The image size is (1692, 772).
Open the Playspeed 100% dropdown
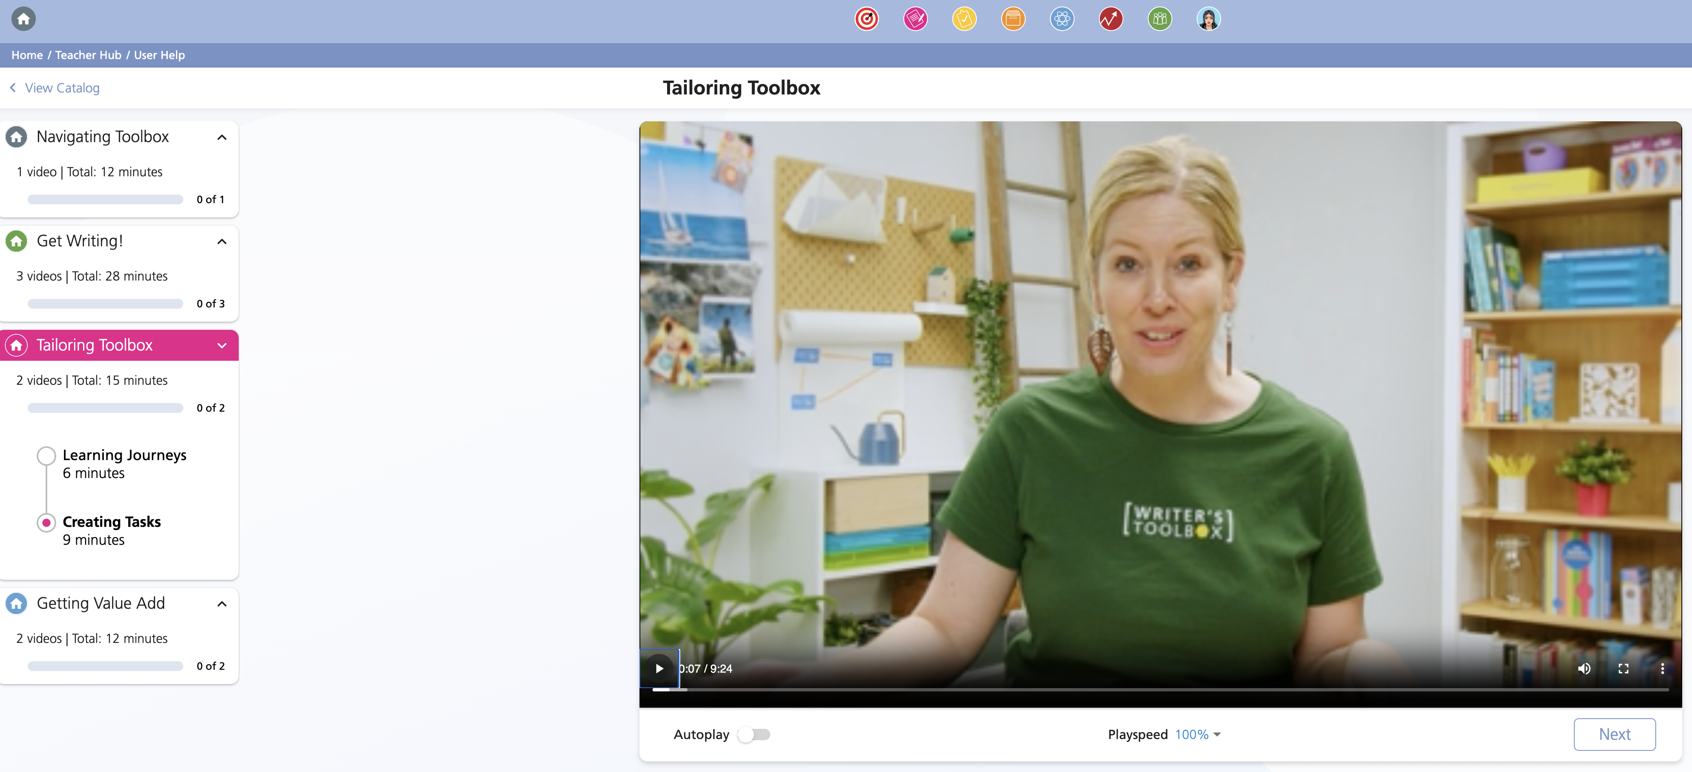coord(1197,735)
